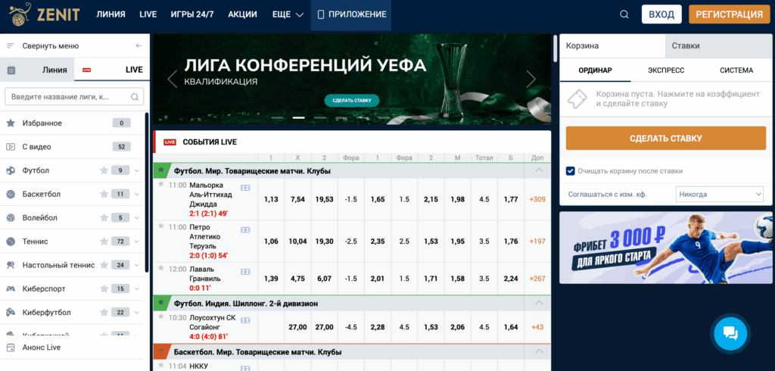Open the ЛИНИЯ top menu item

click(110, 14)
